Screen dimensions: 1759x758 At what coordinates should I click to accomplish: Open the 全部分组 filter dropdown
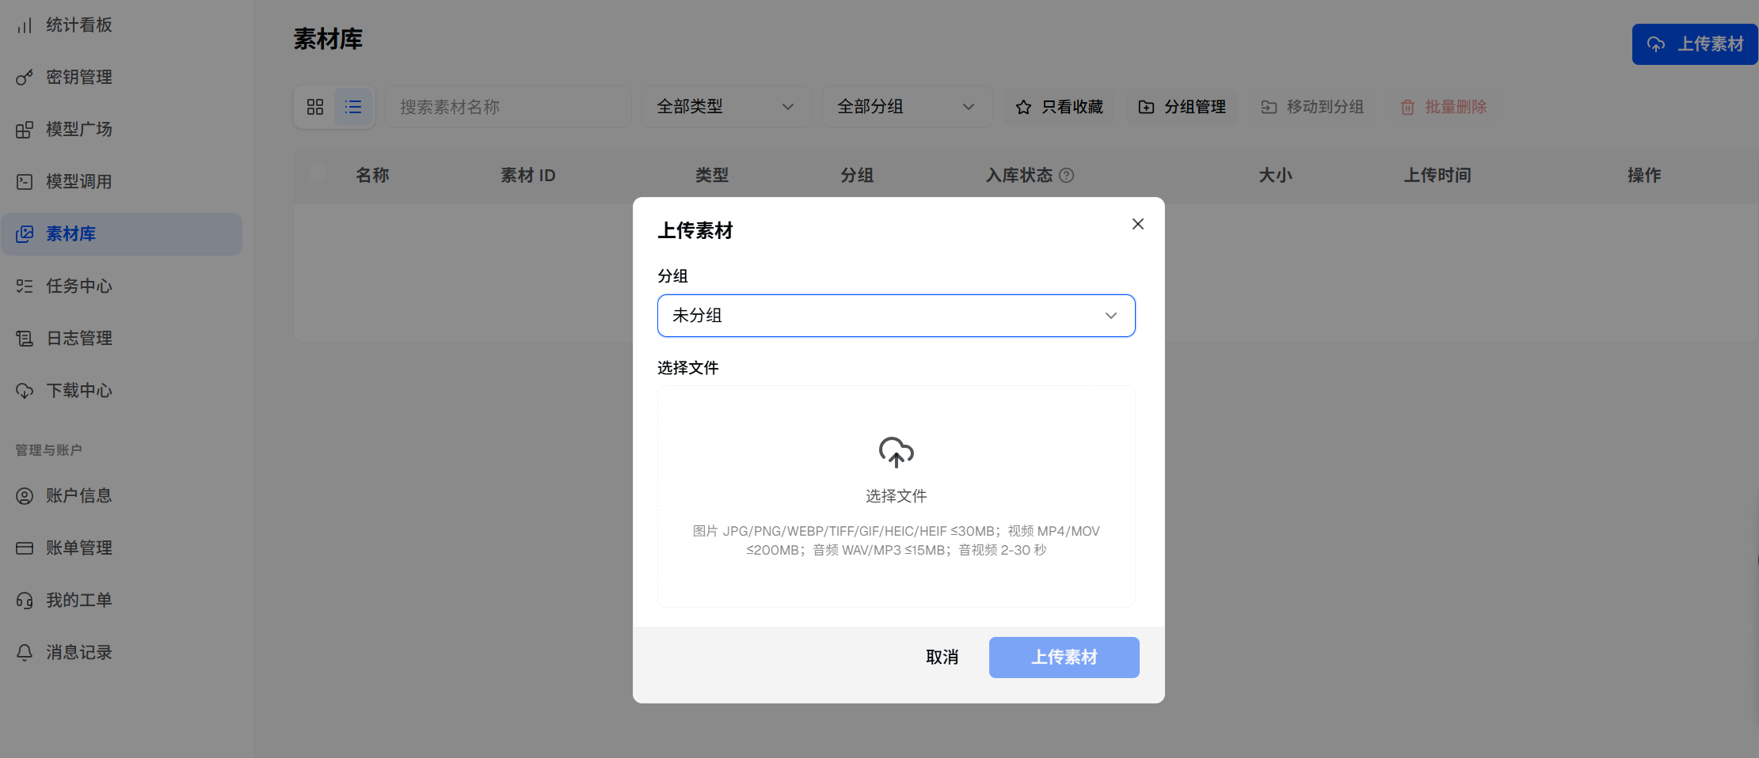tap(907, 107)
